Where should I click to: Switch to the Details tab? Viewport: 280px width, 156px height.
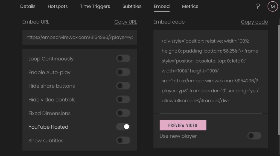tap(28, 7)
